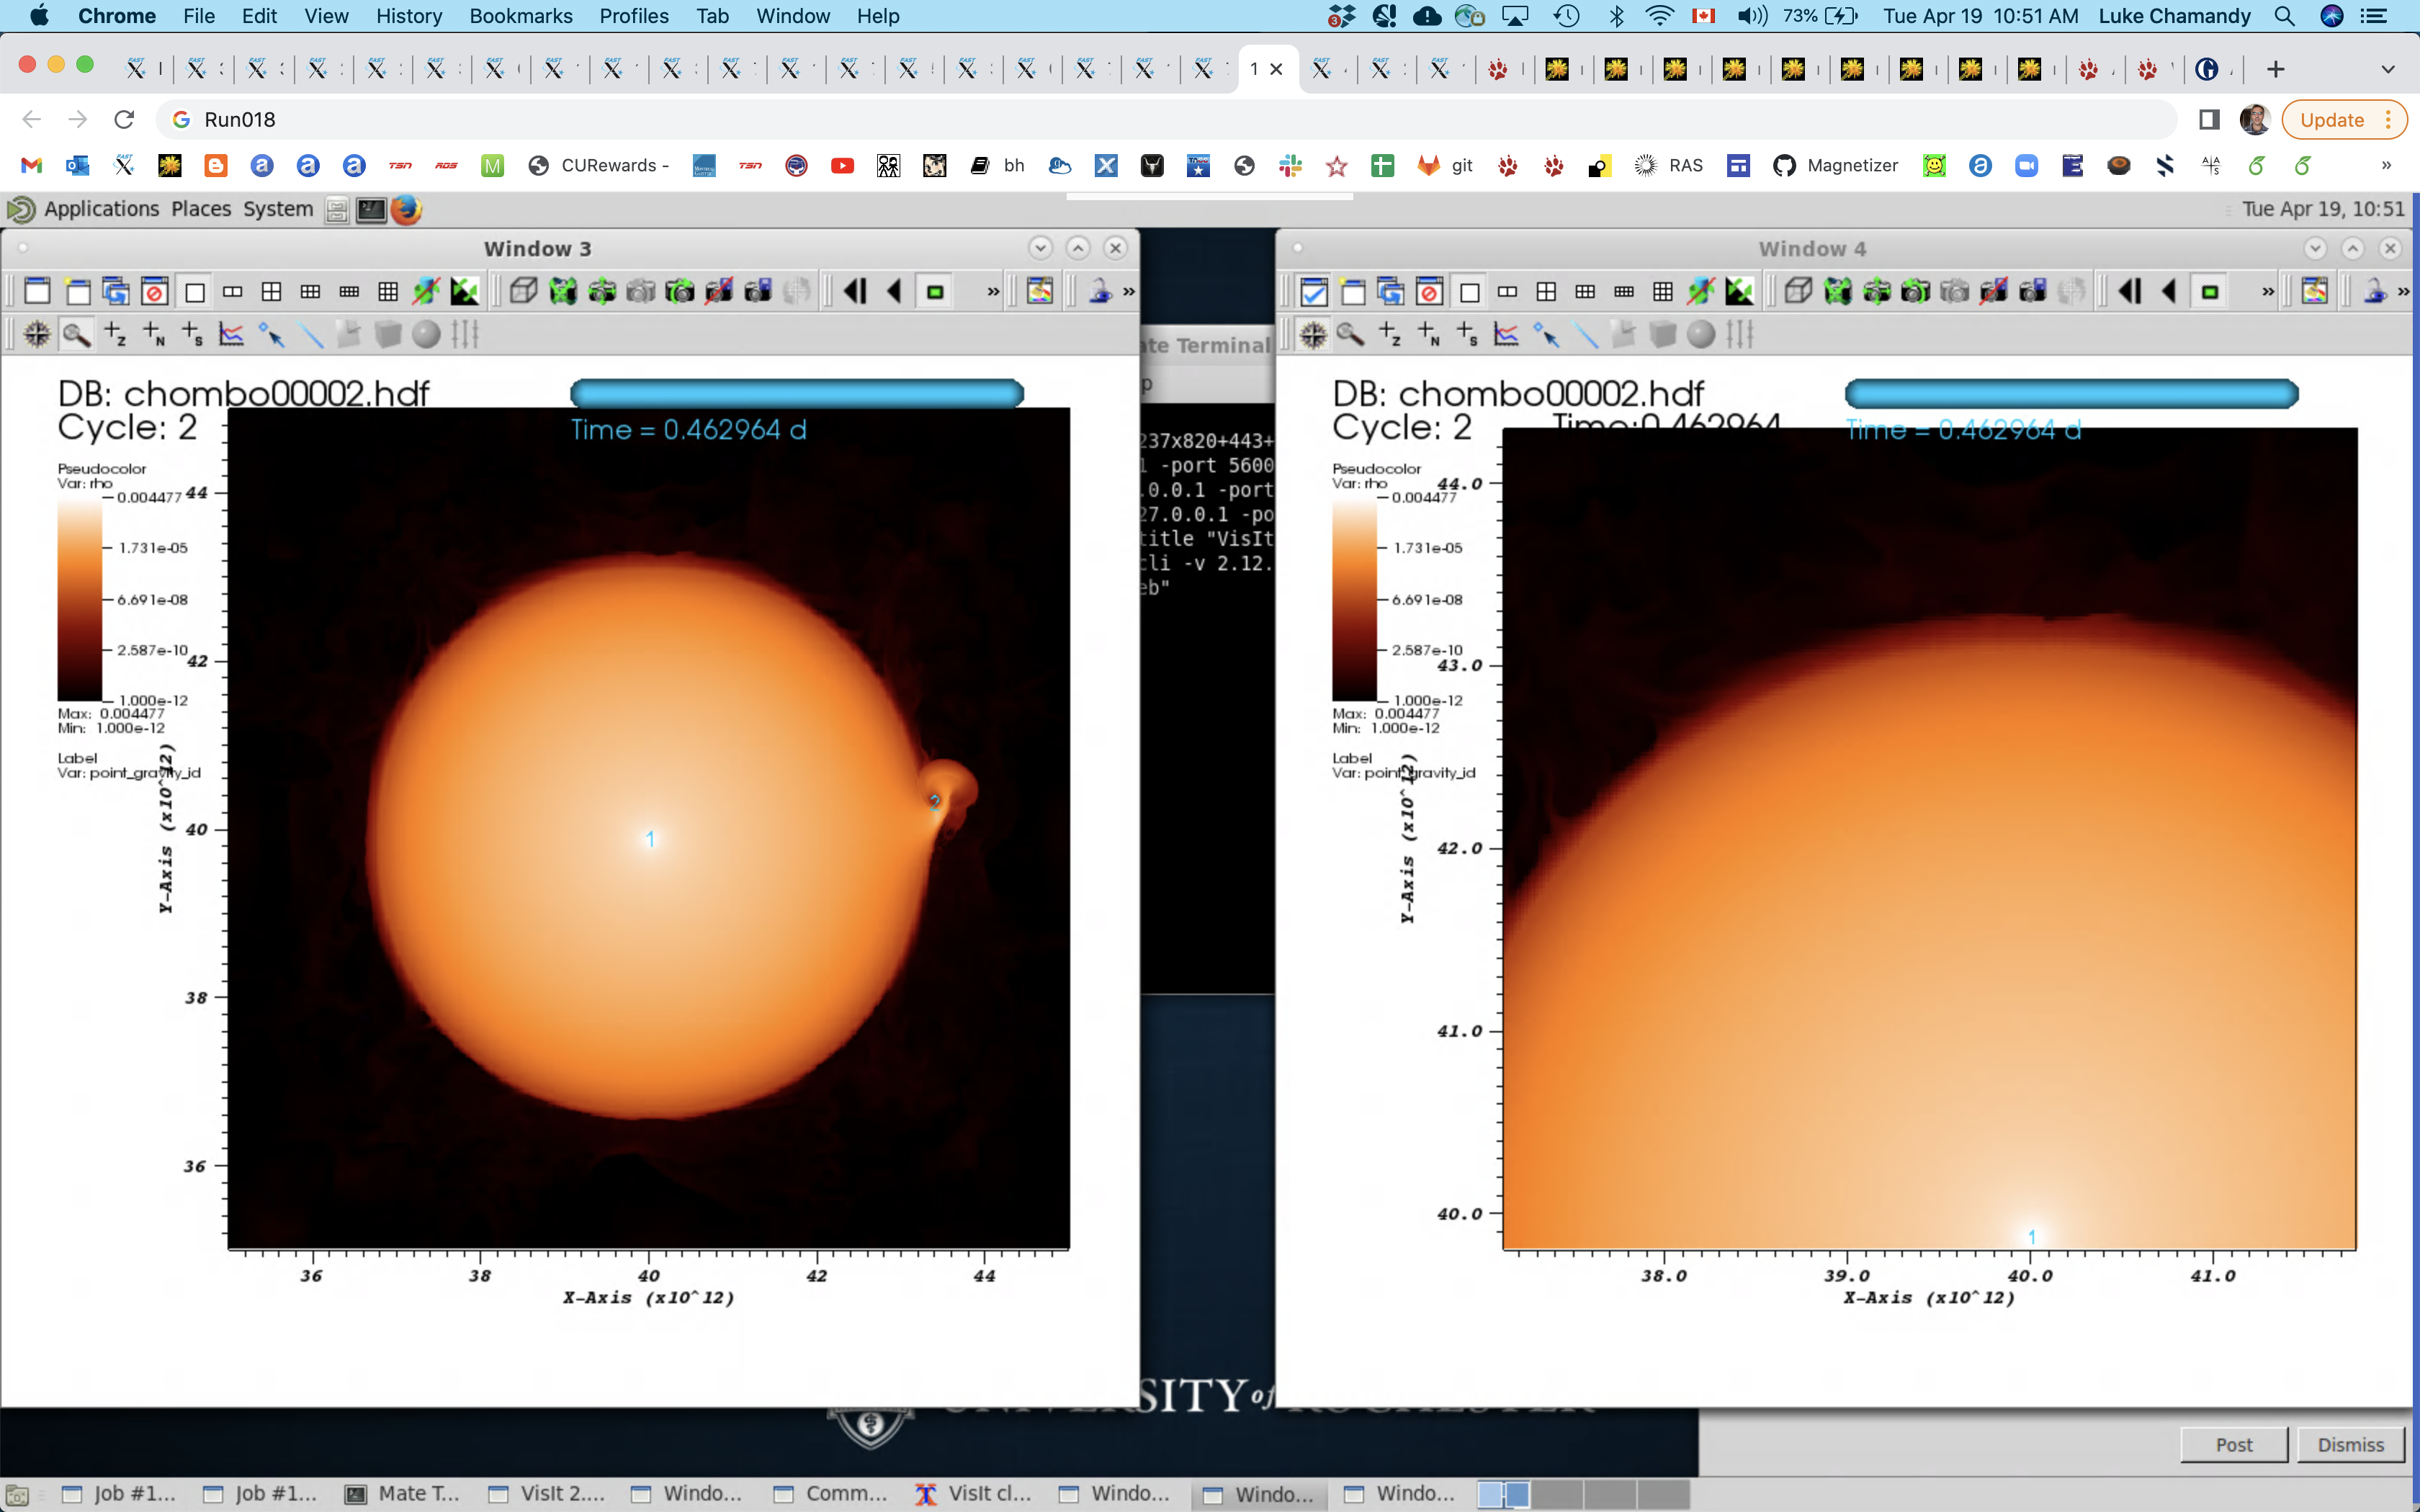Viewport: 2420px width, 1512px height.
Task: Click Stop animation button in Window 3
Action: (x=935, y=292)
